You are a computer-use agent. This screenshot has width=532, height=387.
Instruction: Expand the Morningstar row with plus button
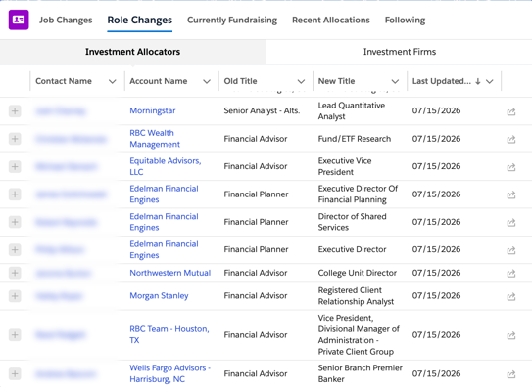click(15, 111)
